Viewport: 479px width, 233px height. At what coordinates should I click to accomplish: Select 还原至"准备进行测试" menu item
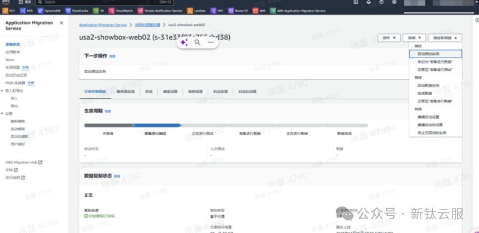(436, 70)
